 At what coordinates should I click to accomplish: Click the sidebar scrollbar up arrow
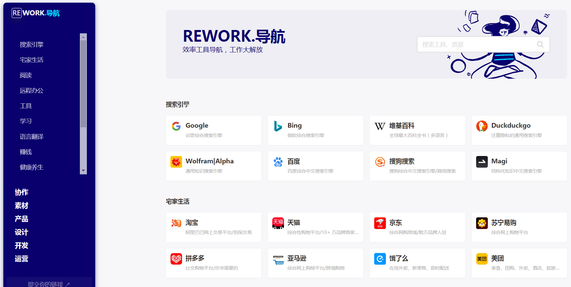pyautogui.click(x=84, y=36)
